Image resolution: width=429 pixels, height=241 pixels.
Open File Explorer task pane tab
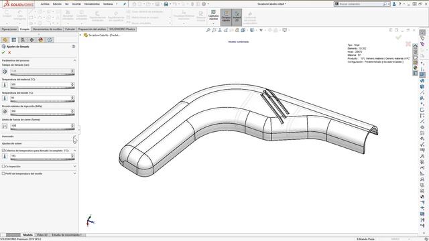click(416, 58)
